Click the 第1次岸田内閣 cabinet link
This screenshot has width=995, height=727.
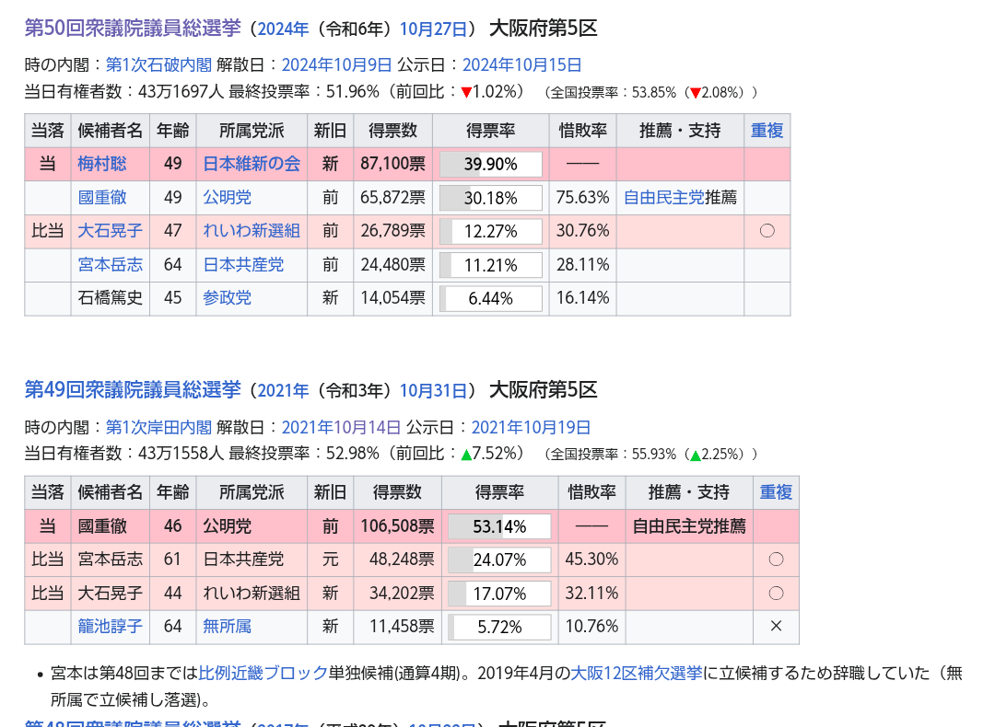(x=158, y=427)
